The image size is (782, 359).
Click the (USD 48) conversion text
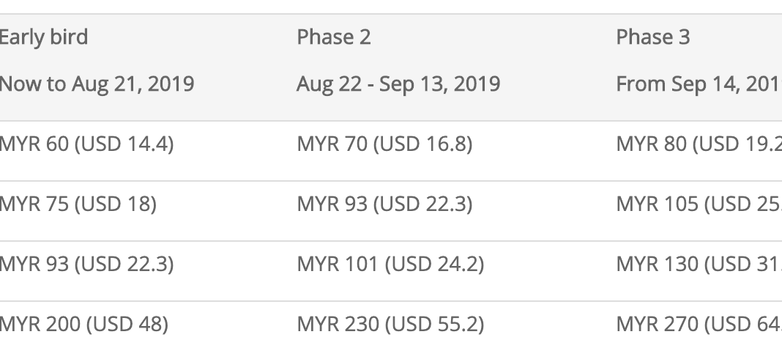[127, 324]
